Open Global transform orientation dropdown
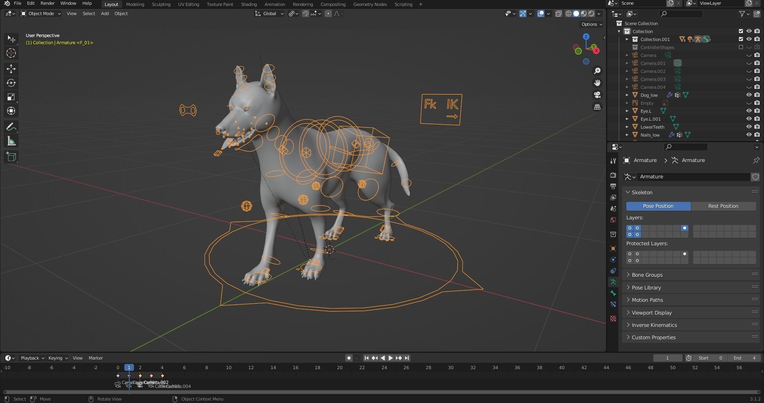Image resolution: width=764 pixels, height=403 pixels. pyautogui.click(x=269, y=14)
